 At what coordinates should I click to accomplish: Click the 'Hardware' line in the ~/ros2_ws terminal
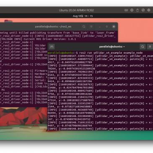click(24, 74)
